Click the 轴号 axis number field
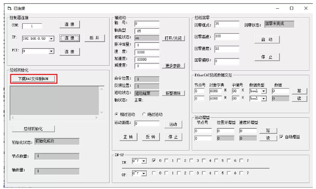 click(x=147, y=24)
